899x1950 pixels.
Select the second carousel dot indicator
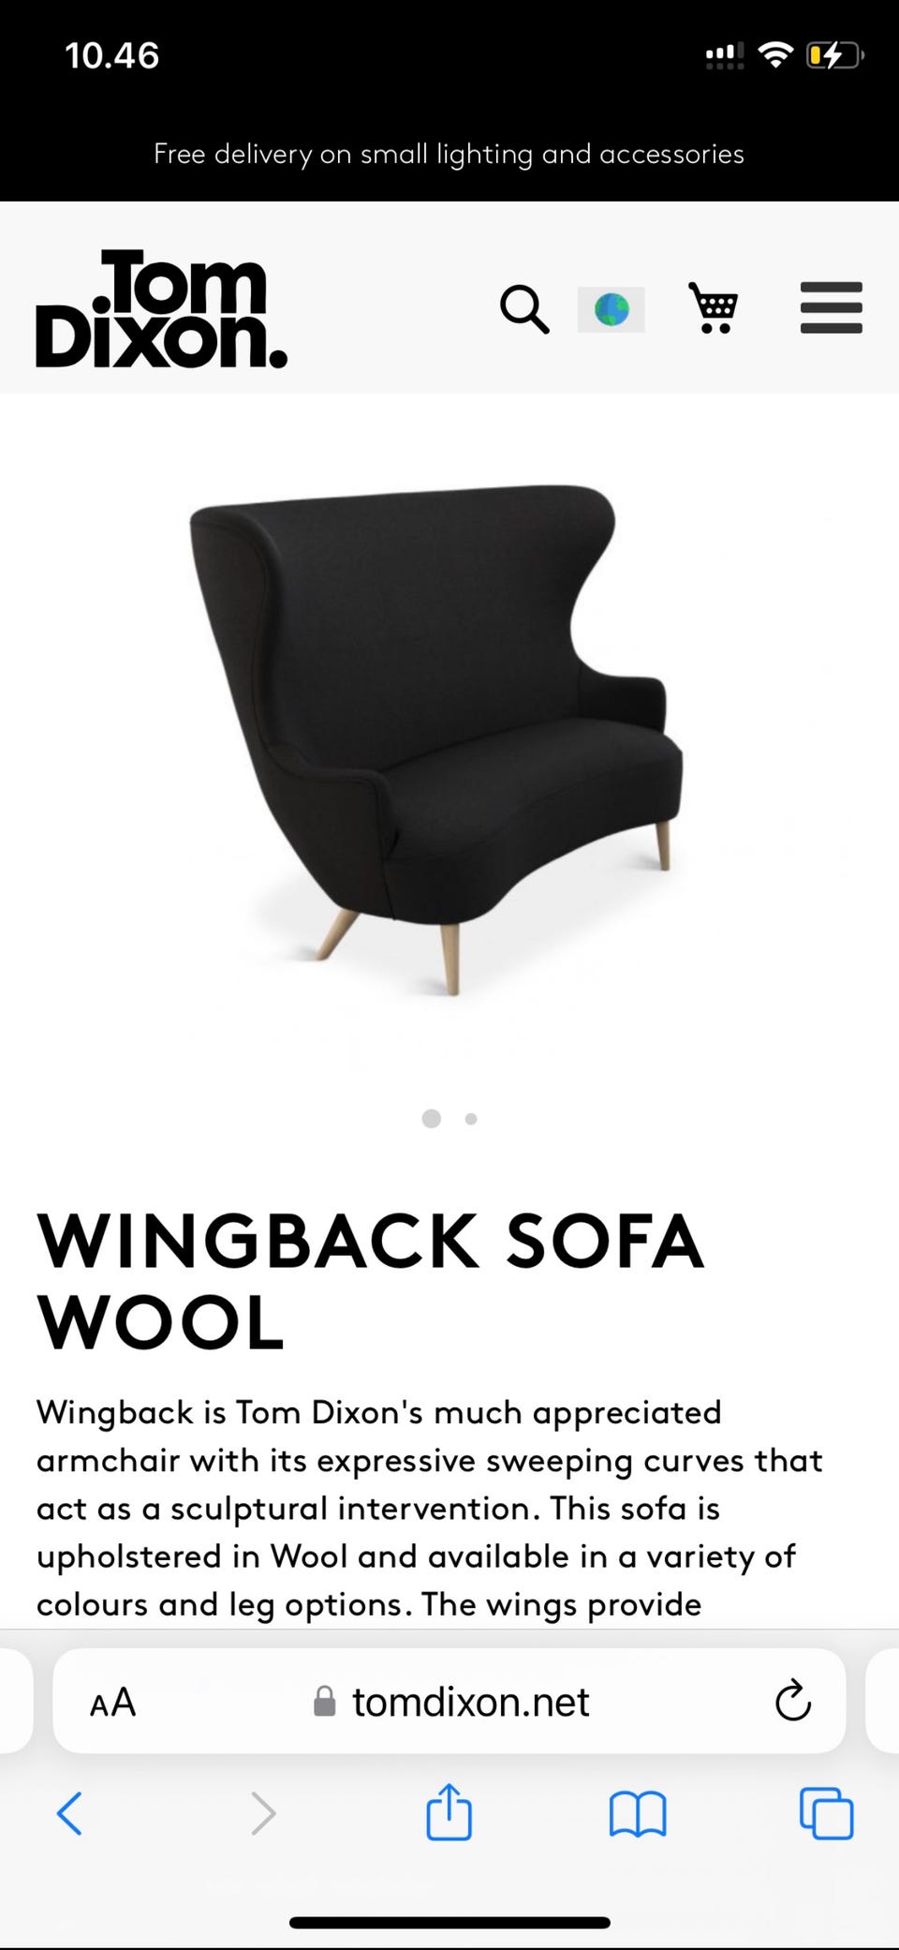[471, 1119]
